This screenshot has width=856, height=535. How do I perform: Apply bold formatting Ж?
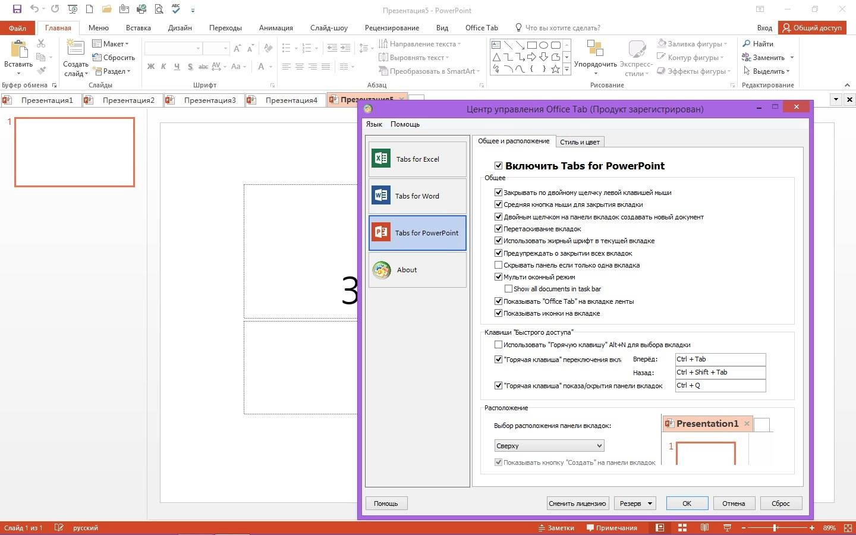pos(151,67)
